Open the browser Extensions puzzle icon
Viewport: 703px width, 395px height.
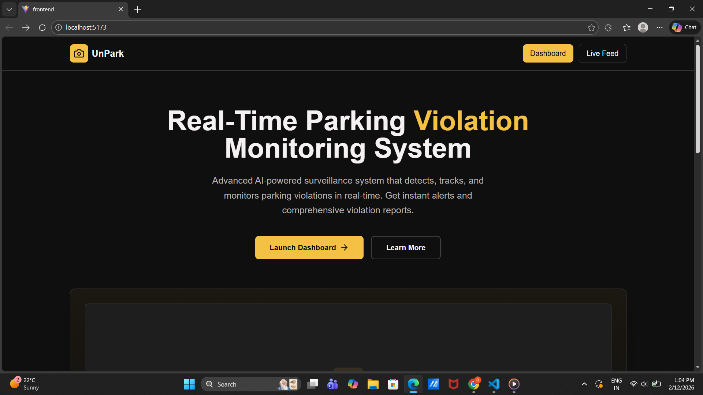coord(608,27)
